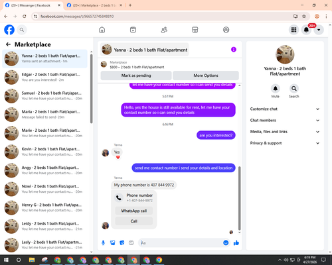Image resolution: width=332 pixels, height=265 pixels.
Task: Bookmark this page with star icon
Action: point(304,17)
